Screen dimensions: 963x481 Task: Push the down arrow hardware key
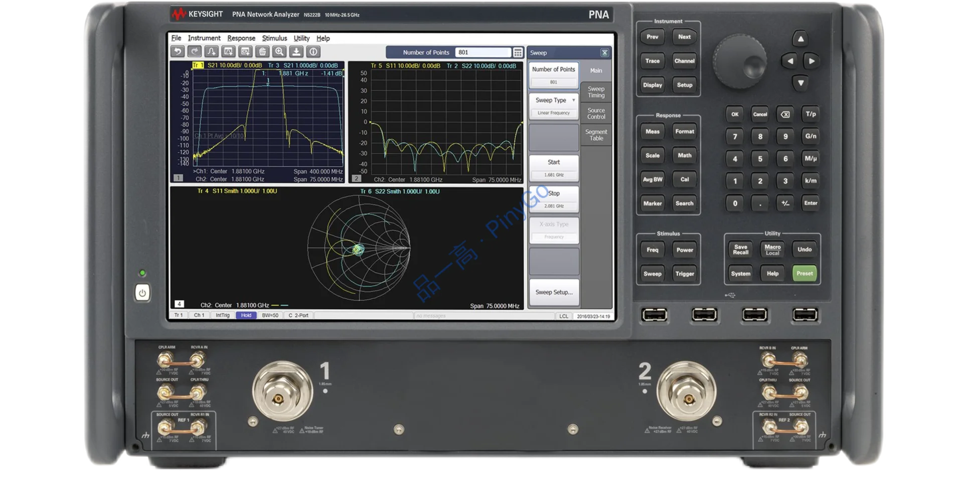click(x=800, y=83)
